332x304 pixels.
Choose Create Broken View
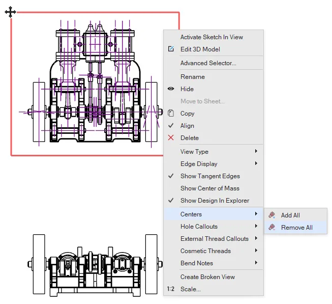pyautogui.click(x=214, y=277)
